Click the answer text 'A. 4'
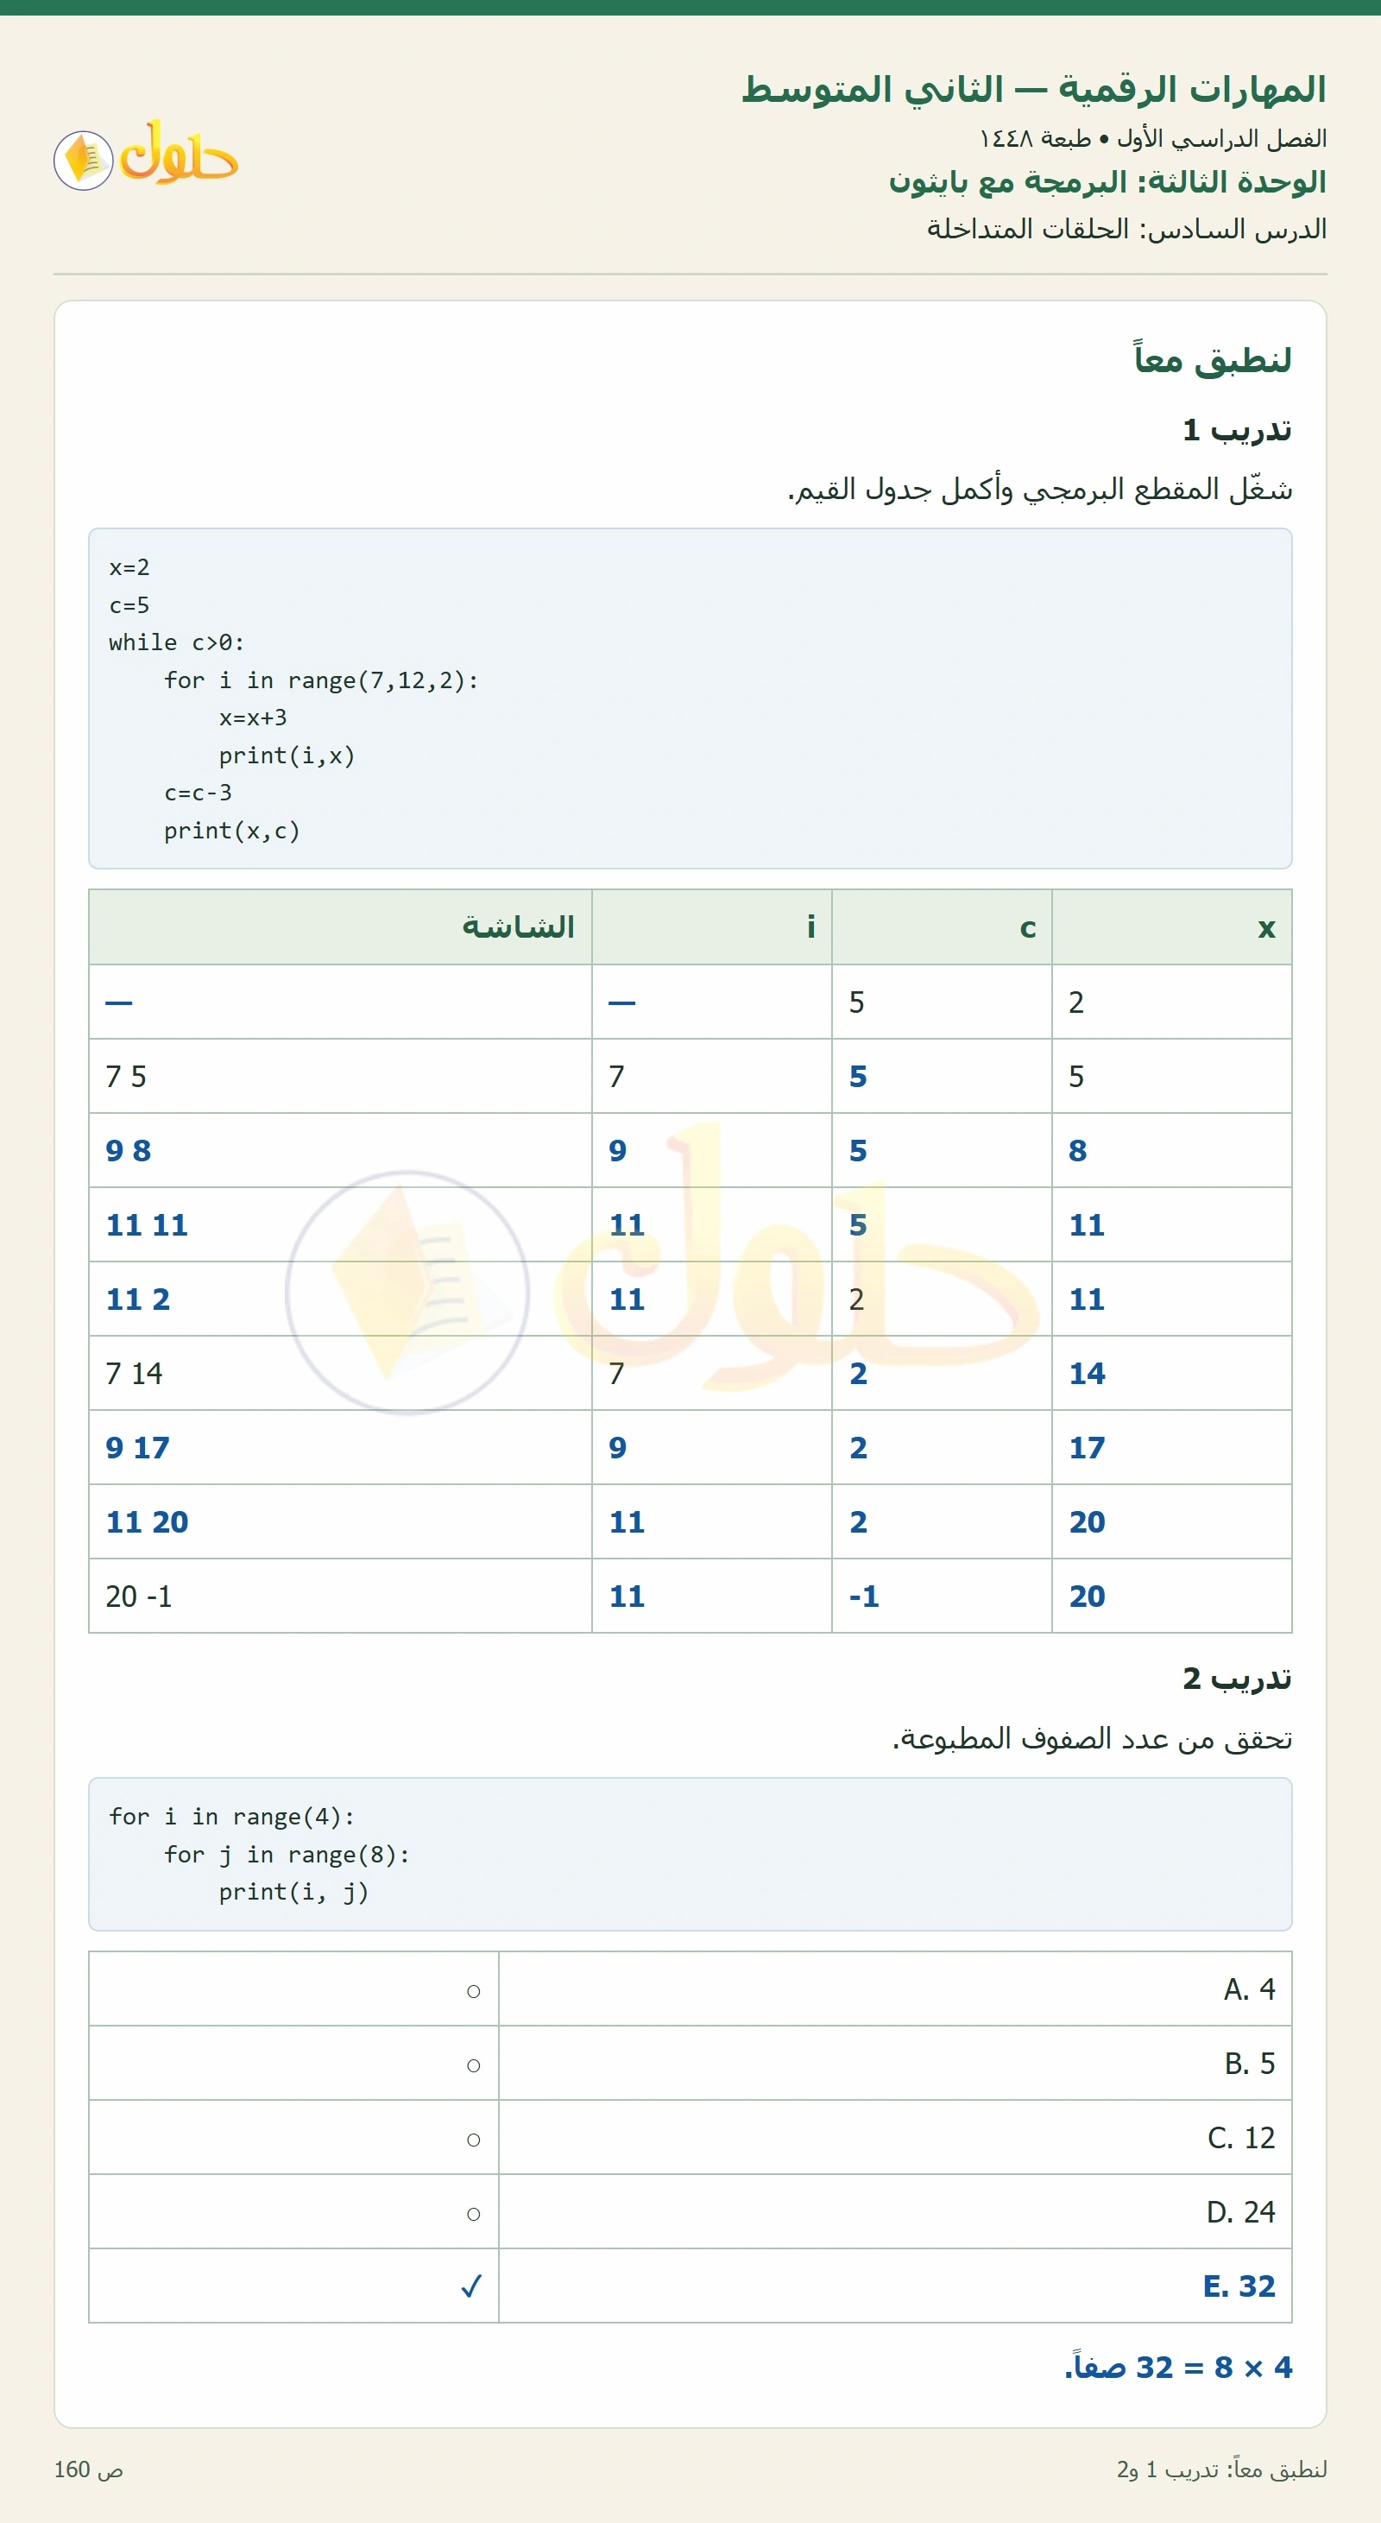This screenshot has height=2523, width=1381. [1249, 1989]
